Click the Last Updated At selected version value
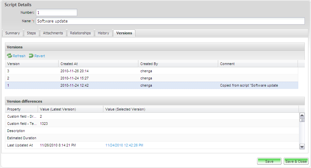This screenshot has width=311, height=168. click(124, 145)
